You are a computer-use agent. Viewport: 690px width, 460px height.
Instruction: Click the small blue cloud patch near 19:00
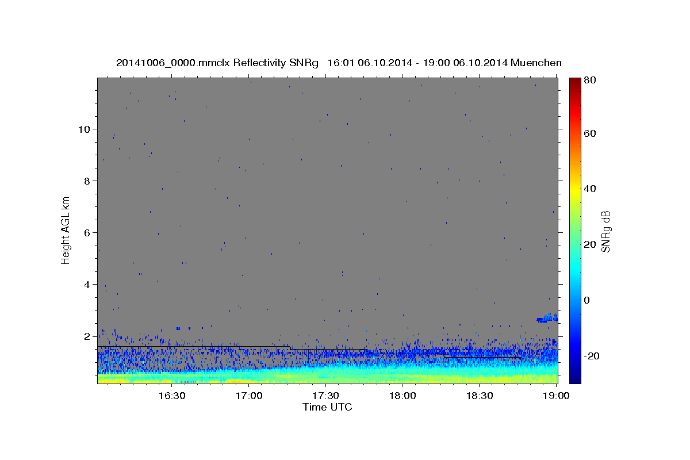pyautogui.click(x=547, y=318)
